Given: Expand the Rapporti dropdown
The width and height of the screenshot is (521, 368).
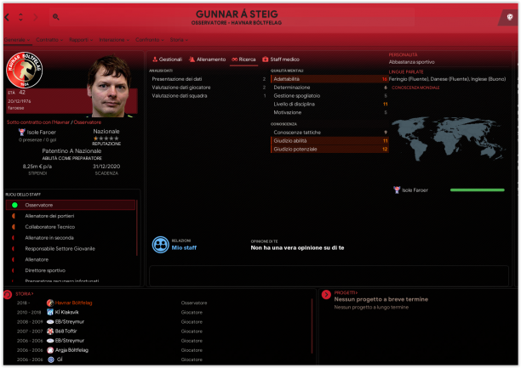Looking at the screenshot, I should coord(81,40).
